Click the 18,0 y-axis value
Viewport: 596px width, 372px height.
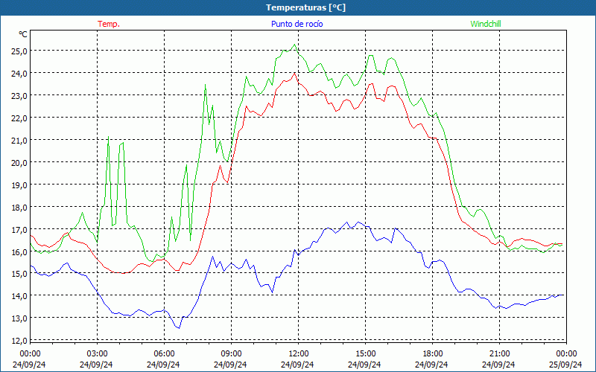19,208
